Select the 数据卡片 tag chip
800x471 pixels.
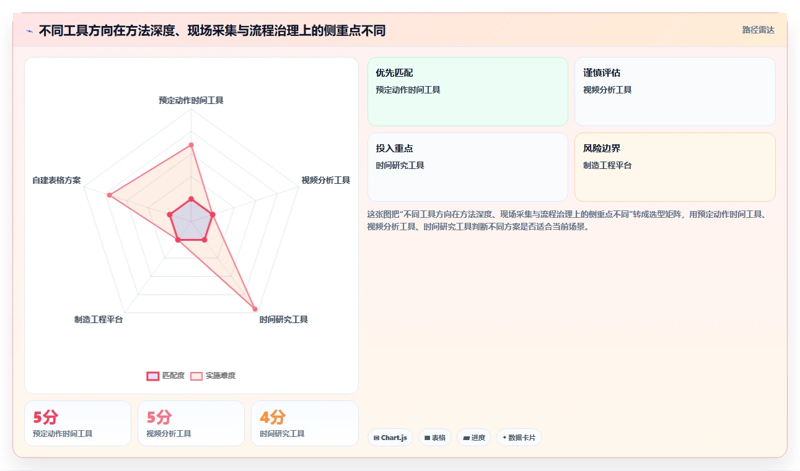click(x=519, y=438)
